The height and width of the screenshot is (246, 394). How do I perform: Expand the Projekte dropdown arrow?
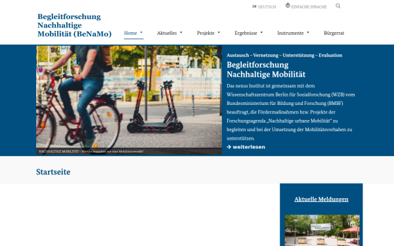(219, 32)
